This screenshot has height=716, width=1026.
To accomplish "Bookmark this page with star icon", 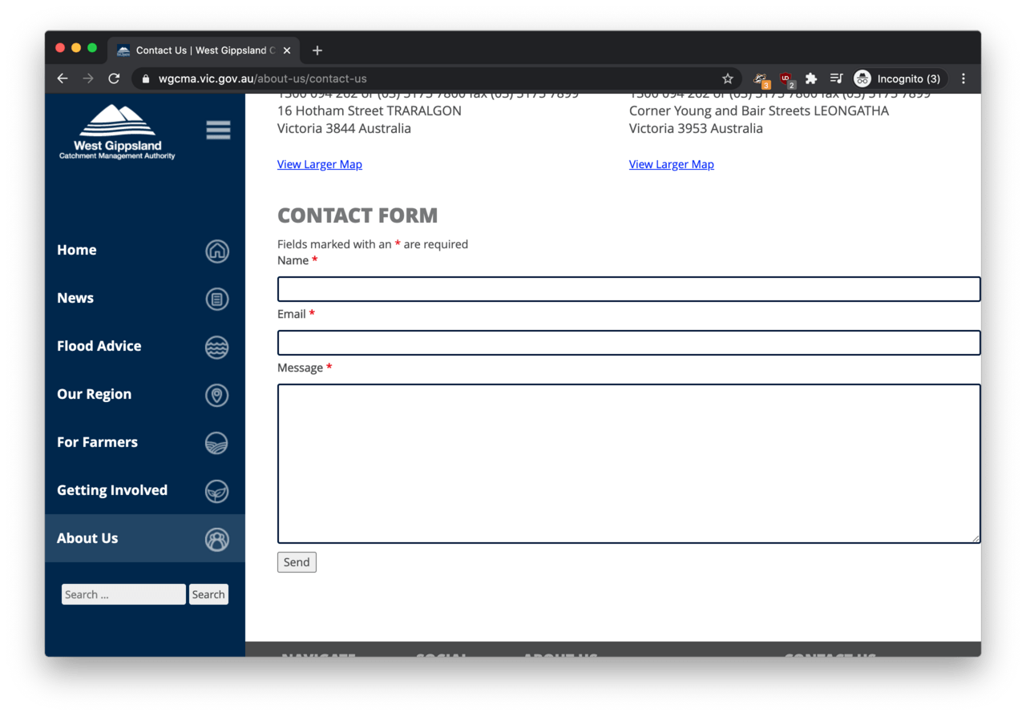I will [x=728, y=78].
